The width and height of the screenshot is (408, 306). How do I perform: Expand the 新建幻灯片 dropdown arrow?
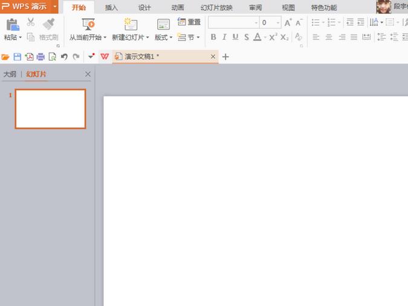pos(147,37)
